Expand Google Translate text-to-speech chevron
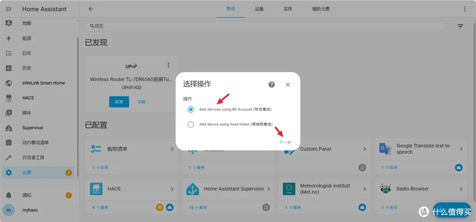Screen dimensions: 476x222 click(461, 149)
